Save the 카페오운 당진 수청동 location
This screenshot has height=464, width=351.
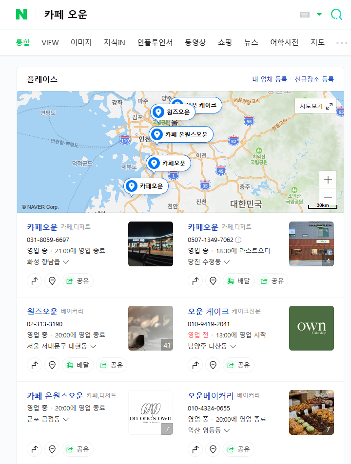click(x=213, y=281)
